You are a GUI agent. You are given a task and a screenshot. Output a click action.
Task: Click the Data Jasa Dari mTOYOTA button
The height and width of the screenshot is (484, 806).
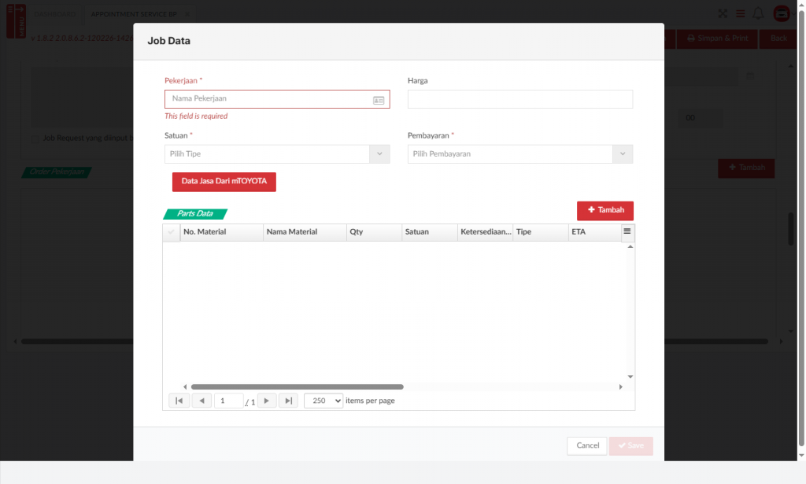tap(224, 182)
